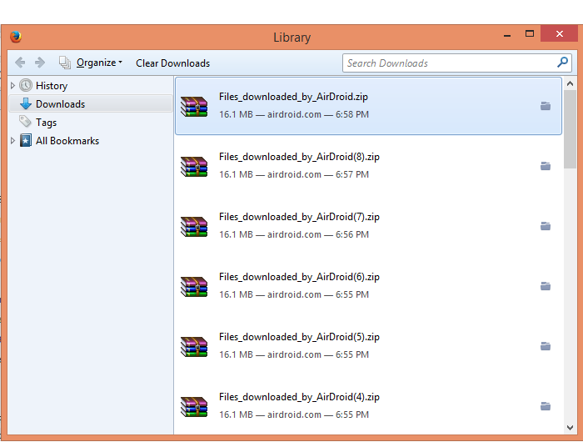Click details line ending 6:58 PM

294,114
